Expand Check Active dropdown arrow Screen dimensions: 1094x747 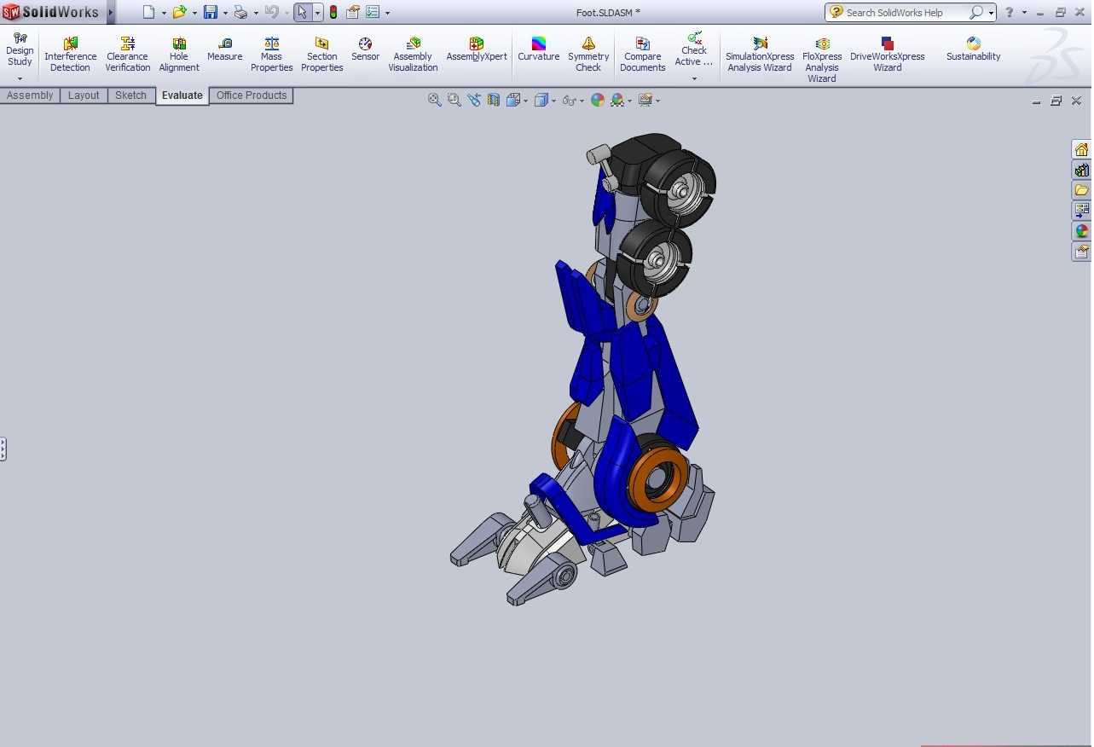coord(694,78)
